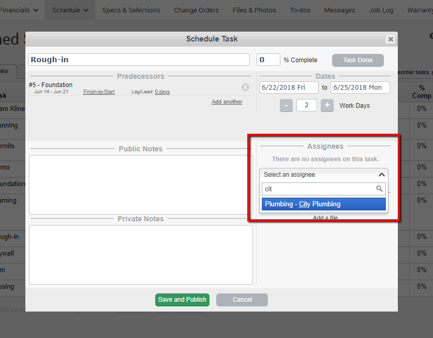Open the Schedule menu
433x338 pixels.
[x=70, y=10]
